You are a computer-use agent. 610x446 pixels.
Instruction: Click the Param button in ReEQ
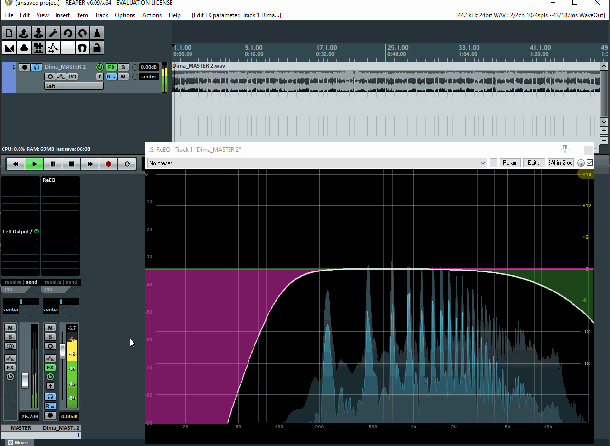click(x=510, y=163)
